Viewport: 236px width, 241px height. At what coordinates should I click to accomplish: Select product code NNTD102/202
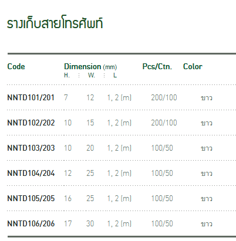pyautogui.click(x=31, y=123)
